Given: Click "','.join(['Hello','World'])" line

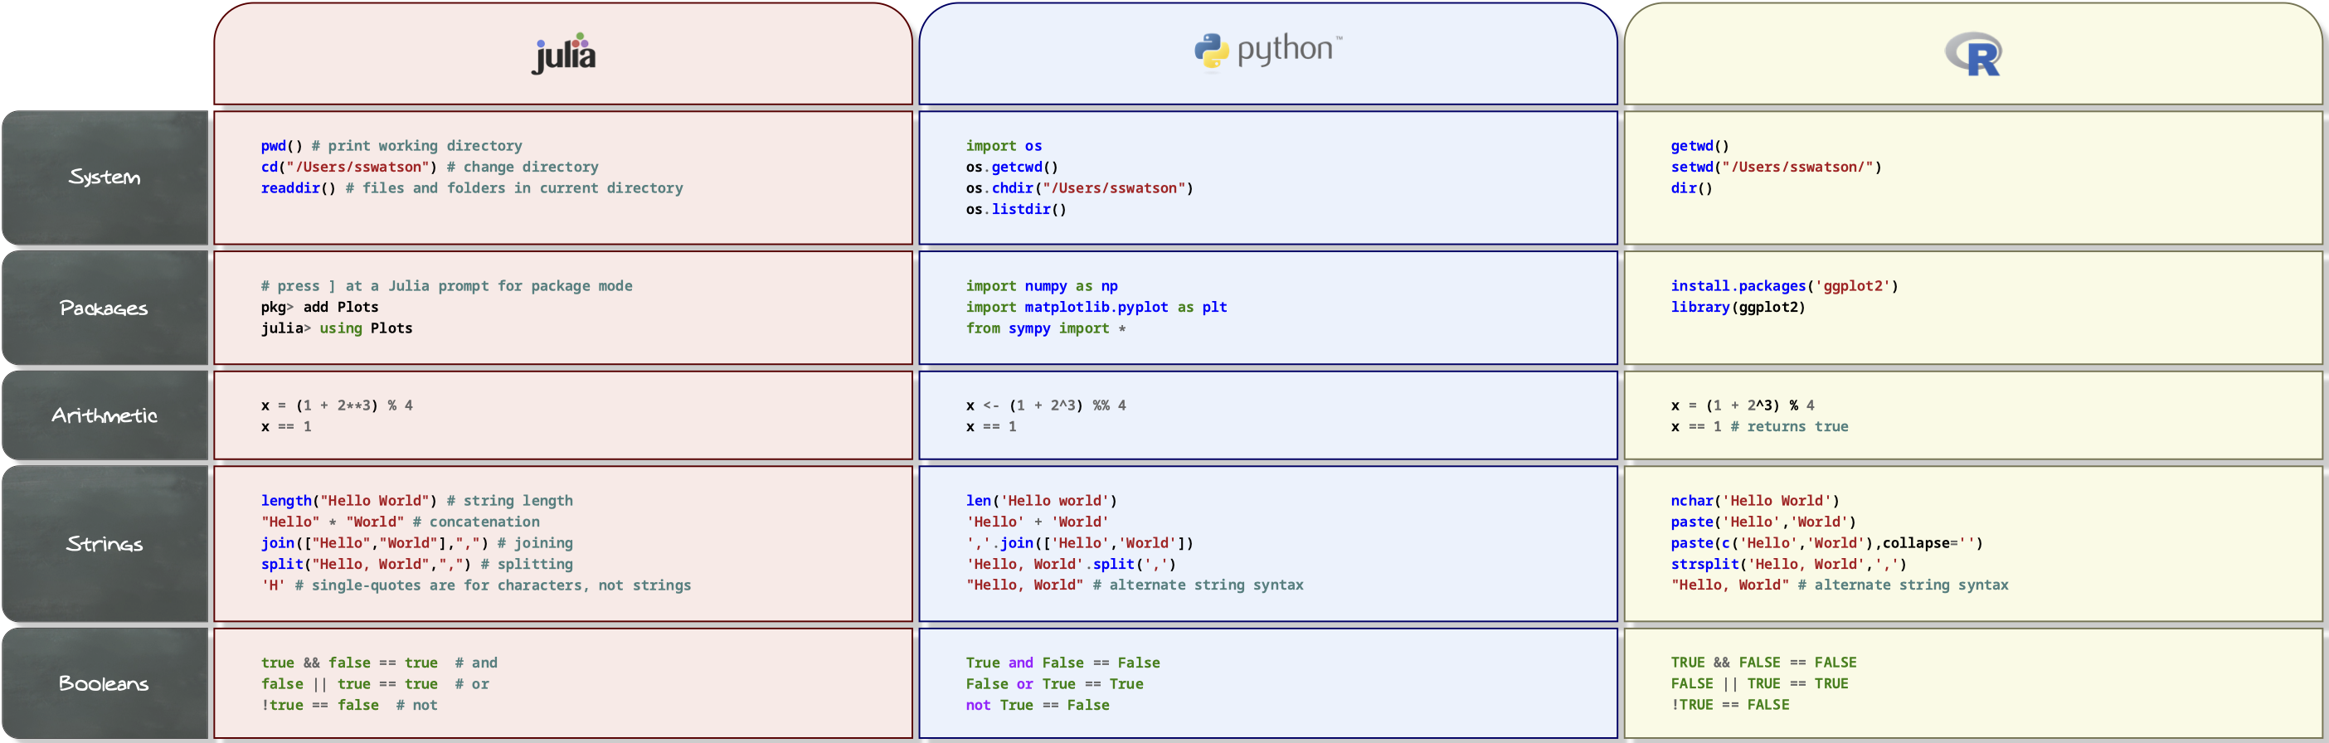Looking at the screenshot, I should pos(1080,543).
